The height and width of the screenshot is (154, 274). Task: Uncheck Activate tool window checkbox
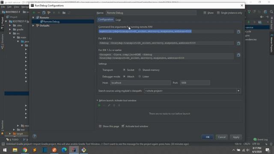123,126
